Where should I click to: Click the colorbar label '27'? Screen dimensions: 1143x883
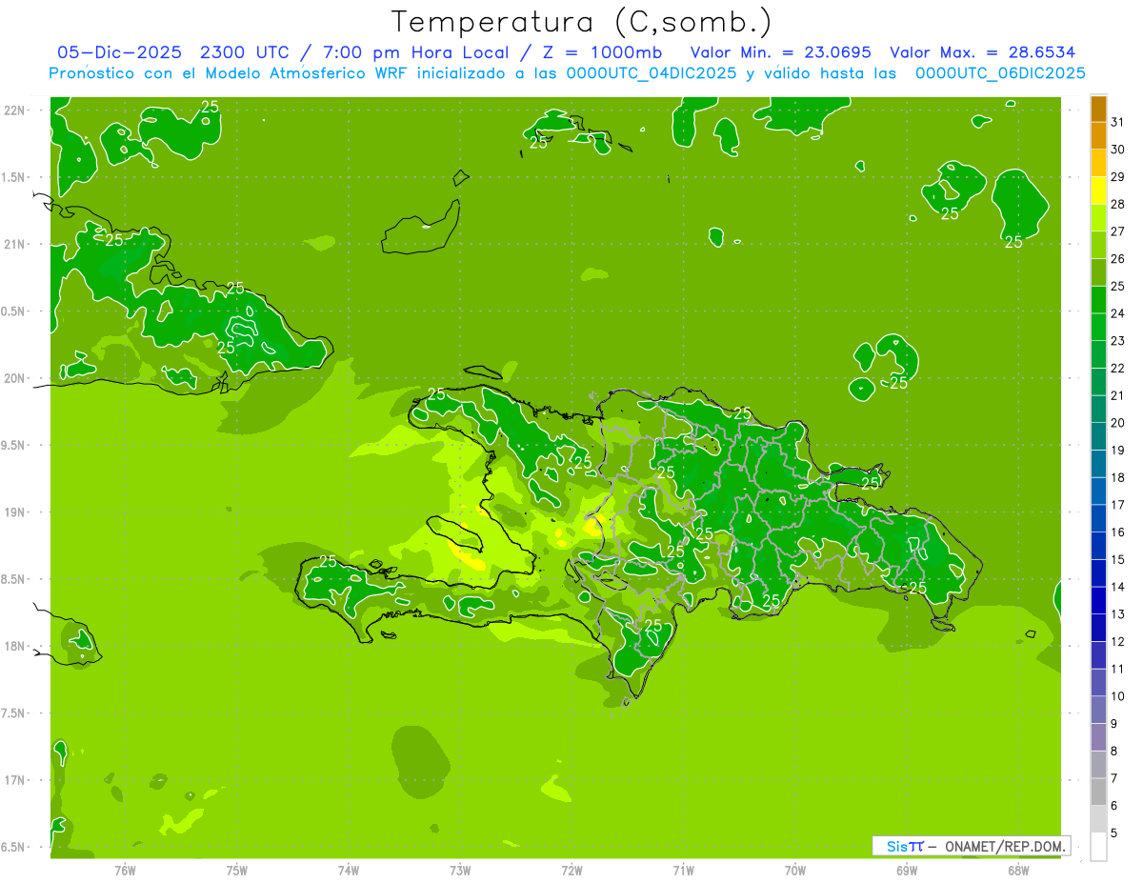1118,231
